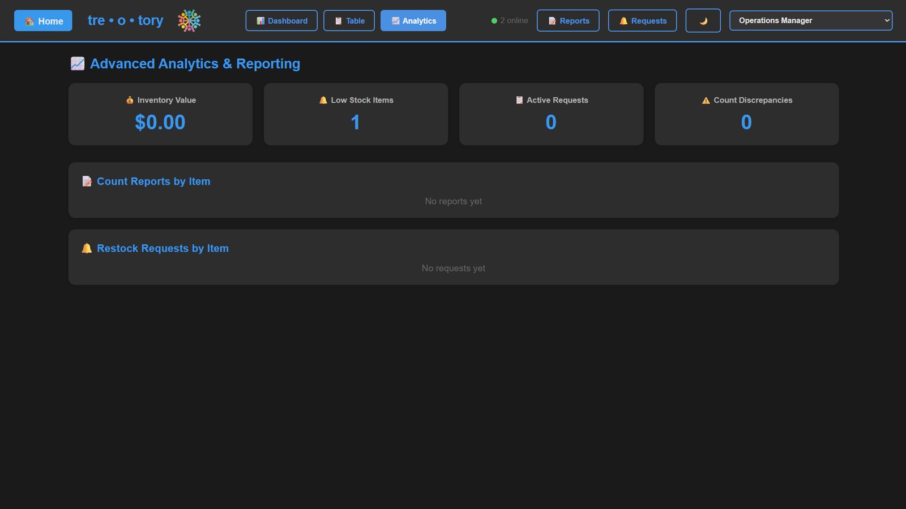Open the Requests panel
This screenshot has height=509, width=906.
click(642, 21)
